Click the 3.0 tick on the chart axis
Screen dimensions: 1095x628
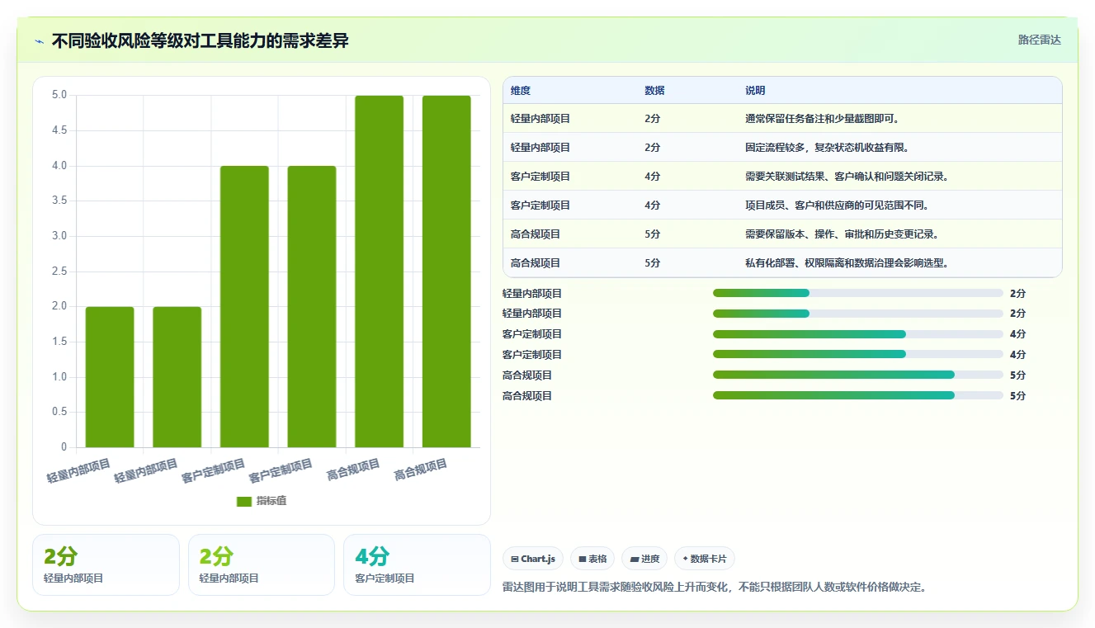pos(59,236)
